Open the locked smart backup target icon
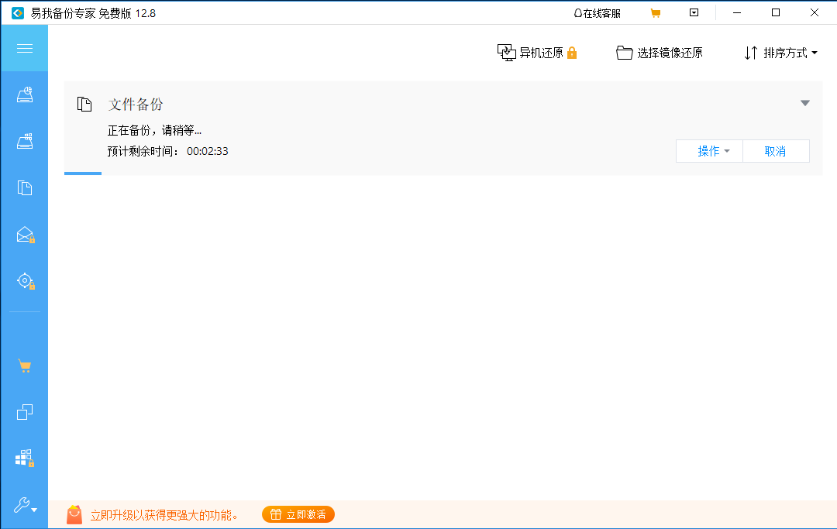 tap(25, 281)
